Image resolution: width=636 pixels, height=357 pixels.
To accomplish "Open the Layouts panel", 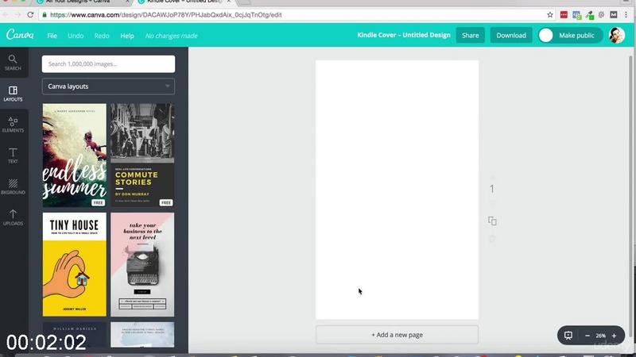I will (13, 94).
